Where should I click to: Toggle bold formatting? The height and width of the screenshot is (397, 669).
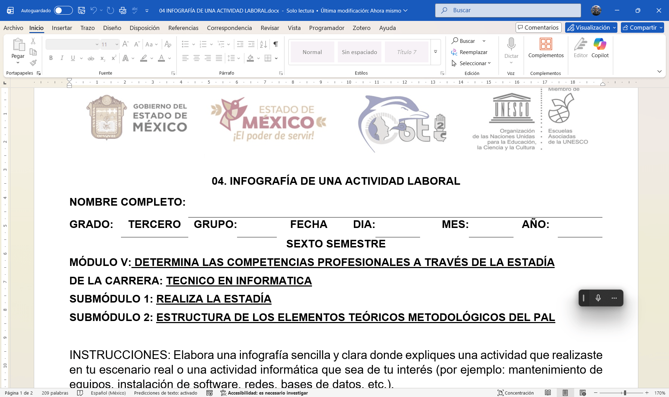(51, 58)
